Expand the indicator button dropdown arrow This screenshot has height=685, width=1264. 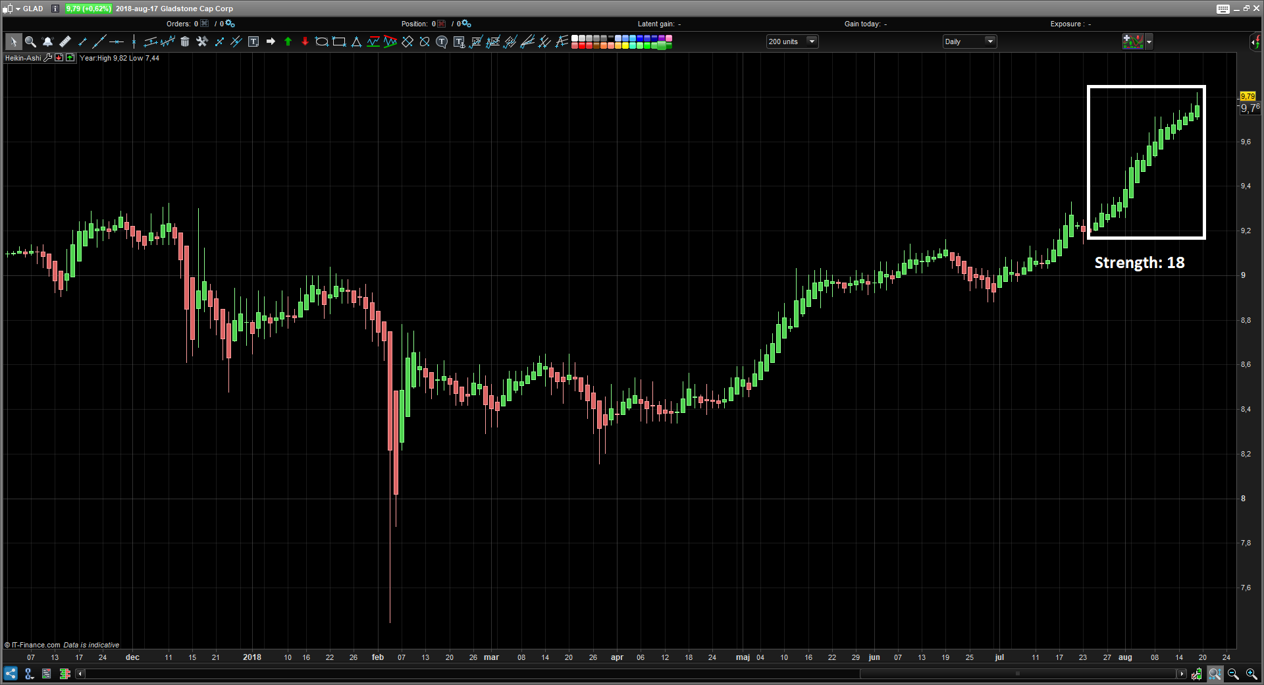(1149, 41)
